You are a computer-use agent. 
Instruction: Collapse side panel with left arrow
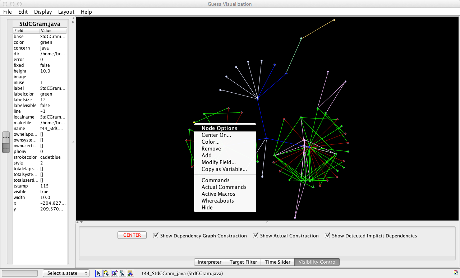coord(73,18)
